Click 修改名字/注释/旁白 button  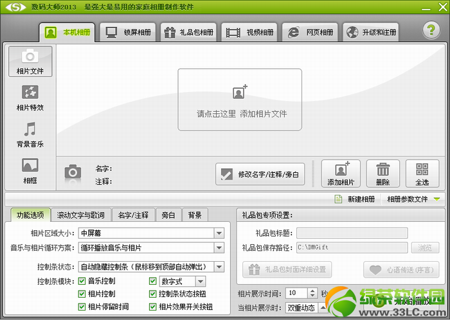click(260, 174)
